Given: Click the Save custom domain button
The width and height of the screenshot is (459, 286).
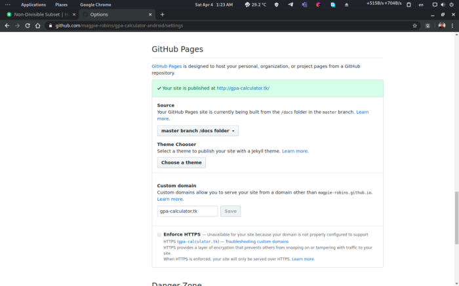Looking at the screenshot, I should pyautogui.click(x=230, y=211).
